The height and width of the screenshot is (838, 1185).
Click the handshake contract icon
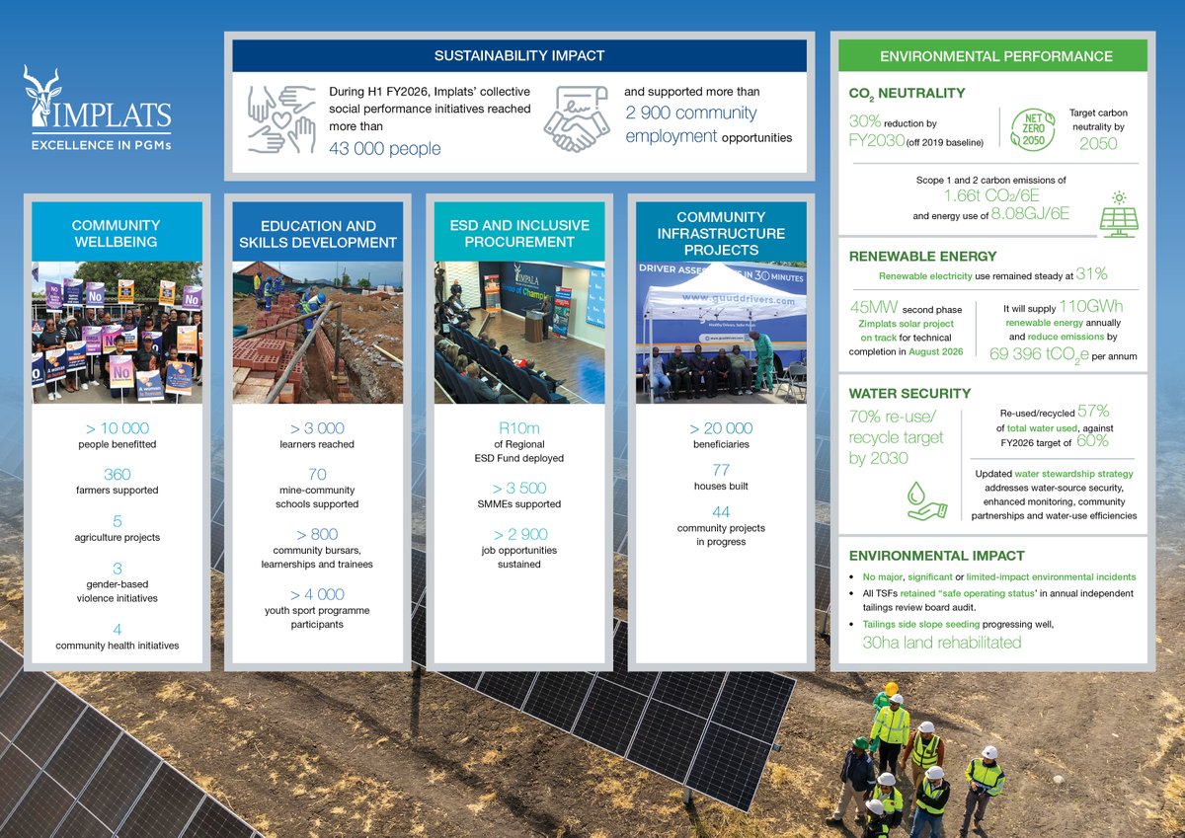tap(578, 118)
